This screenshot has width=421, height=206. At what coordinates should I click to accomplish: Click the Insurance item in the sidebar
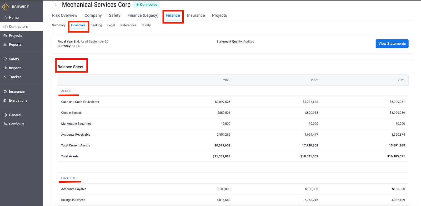coord(17,91)
